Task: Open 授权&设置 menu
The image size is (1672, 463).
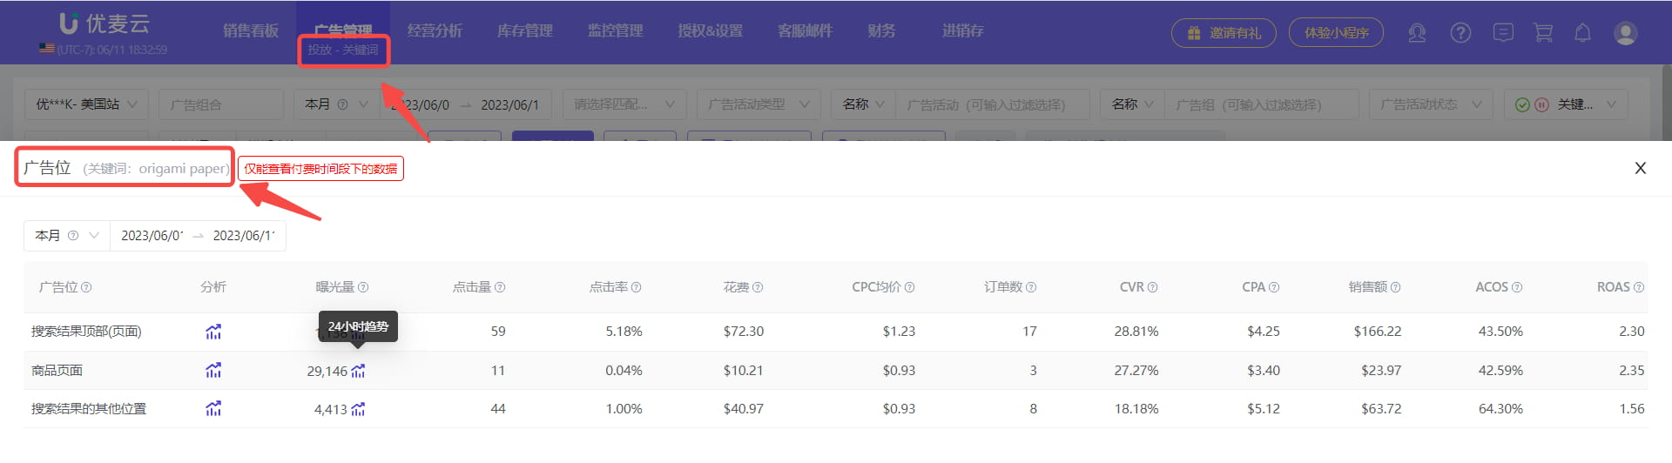Action: point(711,30)
